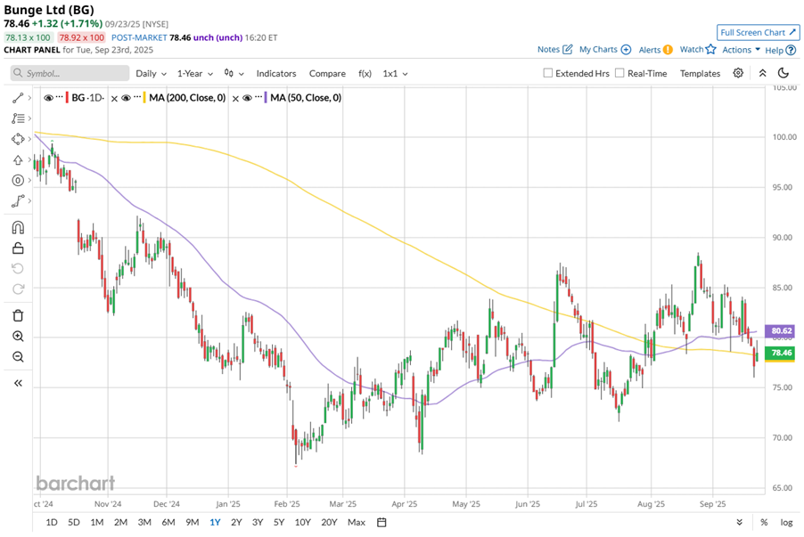
Task: Expand the Daily interval dropdown
Action: (x=150, y=74)
